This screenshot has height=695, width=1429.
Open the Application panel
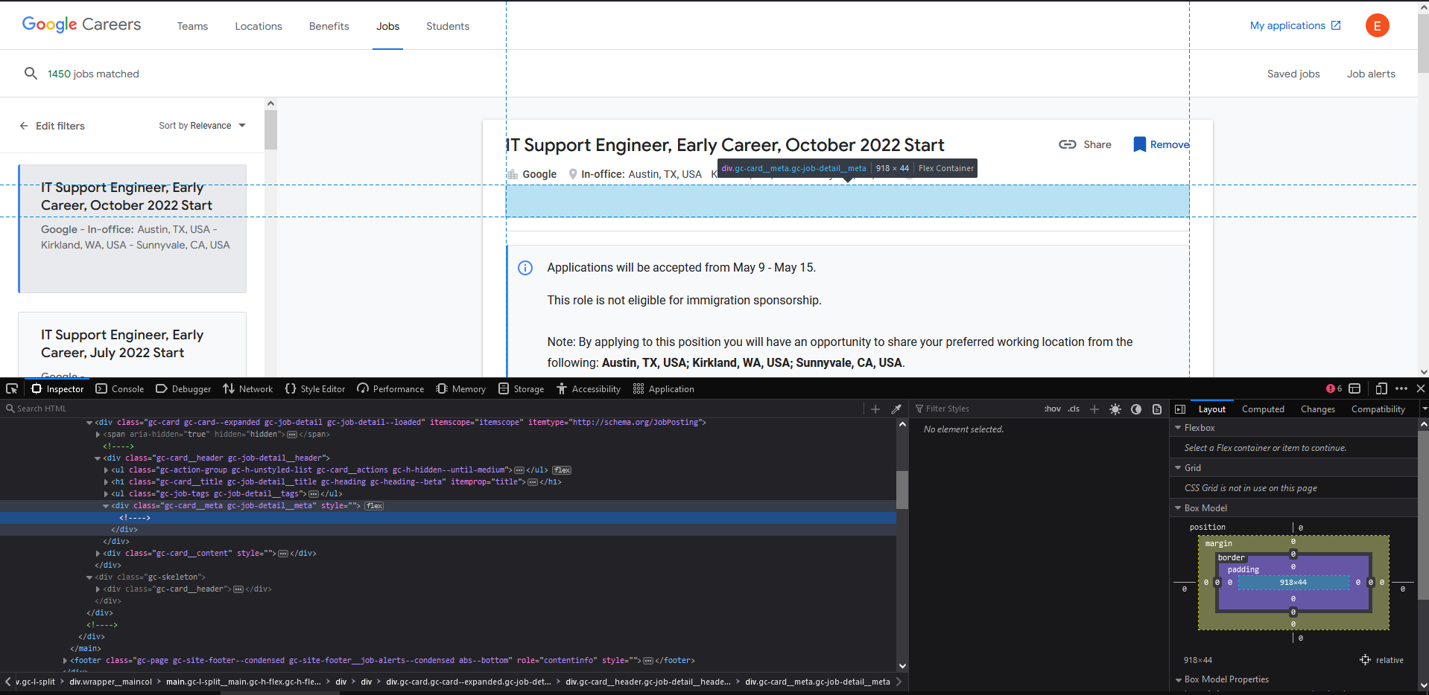pyautogui.click(x=664, y=388)
